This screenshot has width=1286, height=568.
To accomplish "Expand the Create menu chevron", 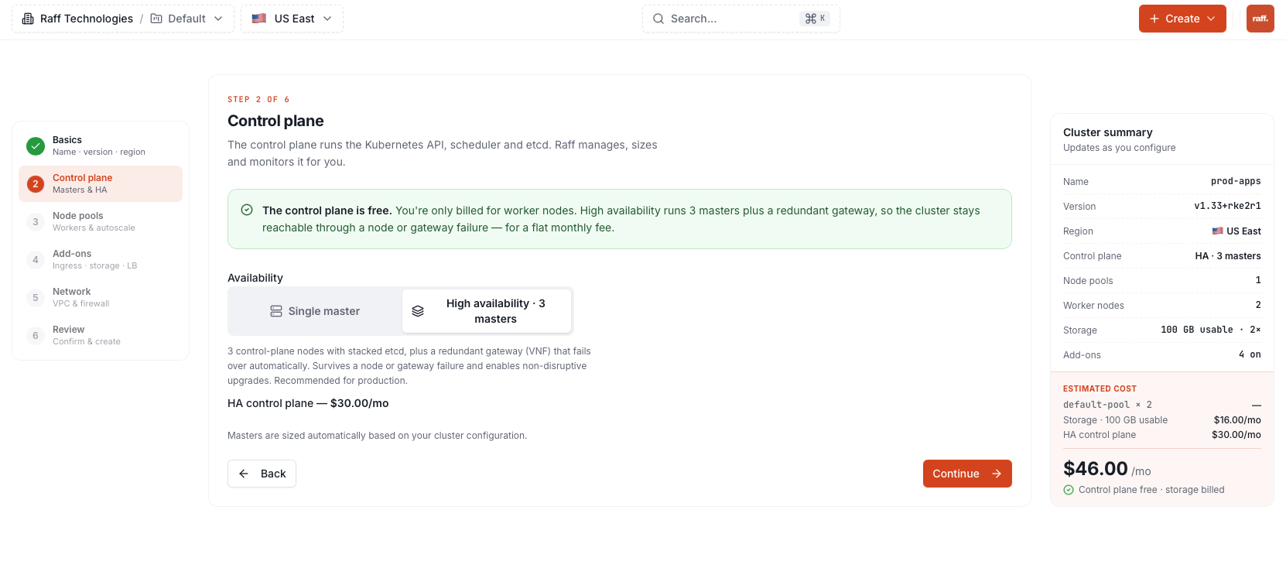I will (1211, 19).
